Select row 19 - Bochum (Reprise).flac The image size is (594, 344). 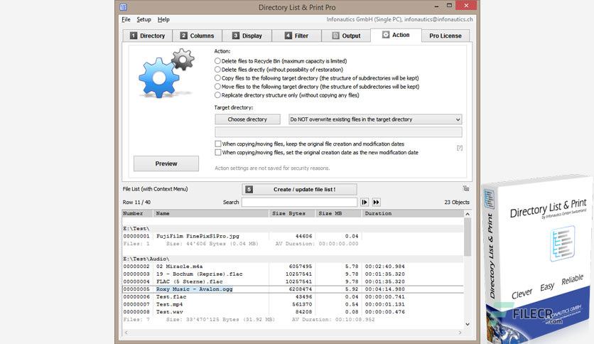(x=293, y=274)
